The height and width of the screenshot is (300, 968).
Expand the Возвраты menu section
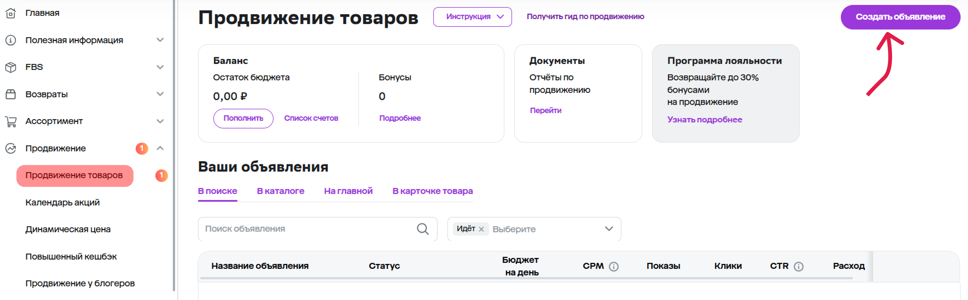pyautogui.click(x=160, y=94)
